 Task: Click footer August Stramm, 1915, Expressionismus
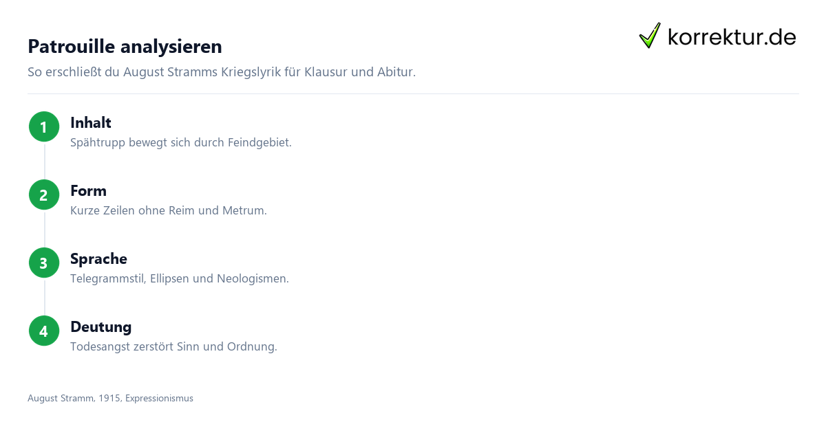click(x=110, y=398)
